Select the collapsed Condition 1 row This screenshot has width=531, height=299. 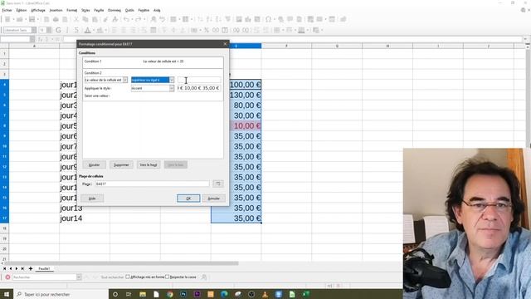click(153, 61)
